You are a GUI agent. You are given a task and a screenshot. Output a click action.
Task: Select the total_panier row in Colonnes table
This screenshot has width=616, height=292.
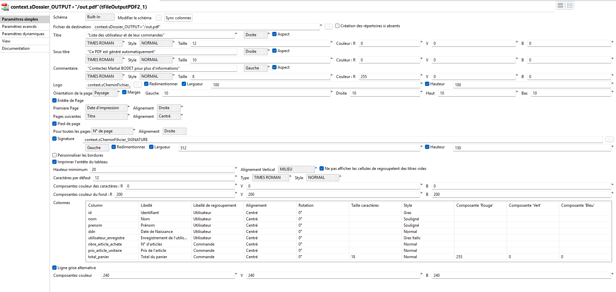(99, 257)
